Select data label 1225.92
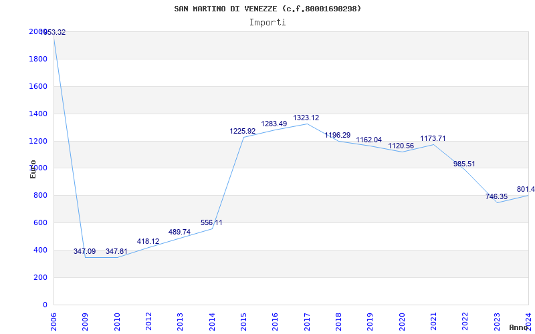 click(x=243, y=131)
